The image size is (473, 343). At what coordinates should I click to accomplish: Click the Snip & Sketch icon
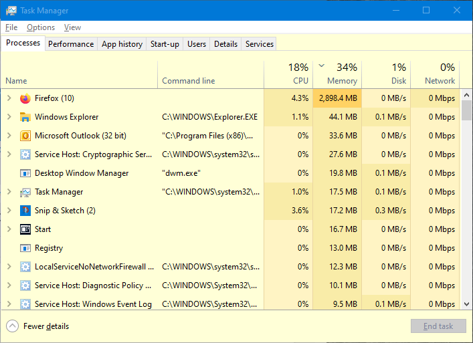(x=25, y=211)
